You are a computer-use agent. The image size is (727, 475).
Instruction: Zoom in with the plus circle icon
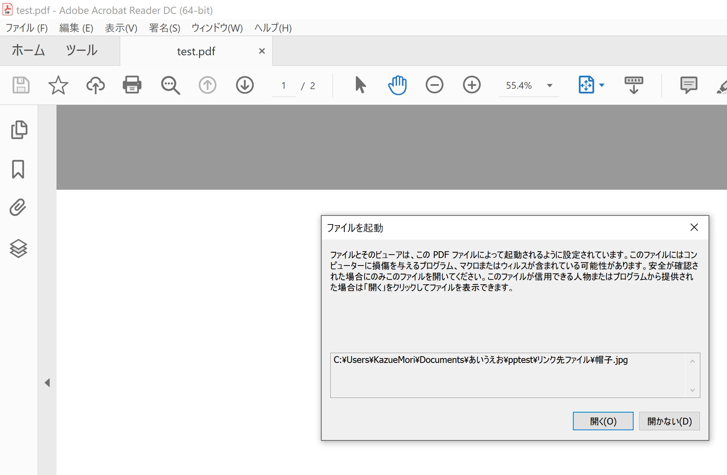(x=472, y=85)
